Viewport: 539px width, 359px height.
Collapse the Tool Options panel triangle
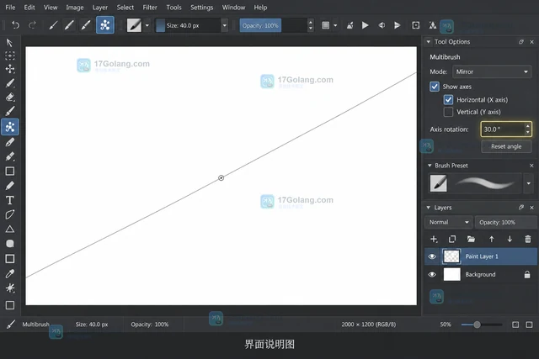coord(429,41)
